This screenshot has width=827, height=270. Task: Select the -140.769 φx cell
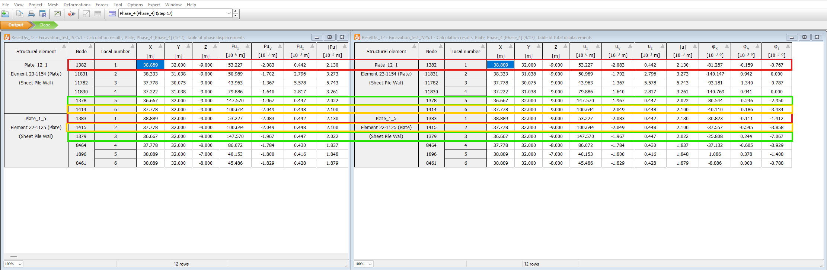(x=715, y=91)
